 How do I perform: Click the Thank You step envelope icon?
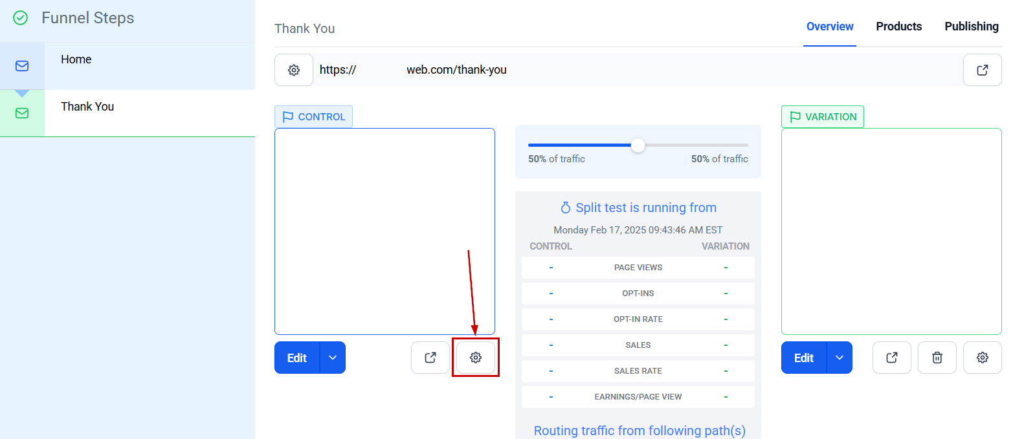coord(22,113)
